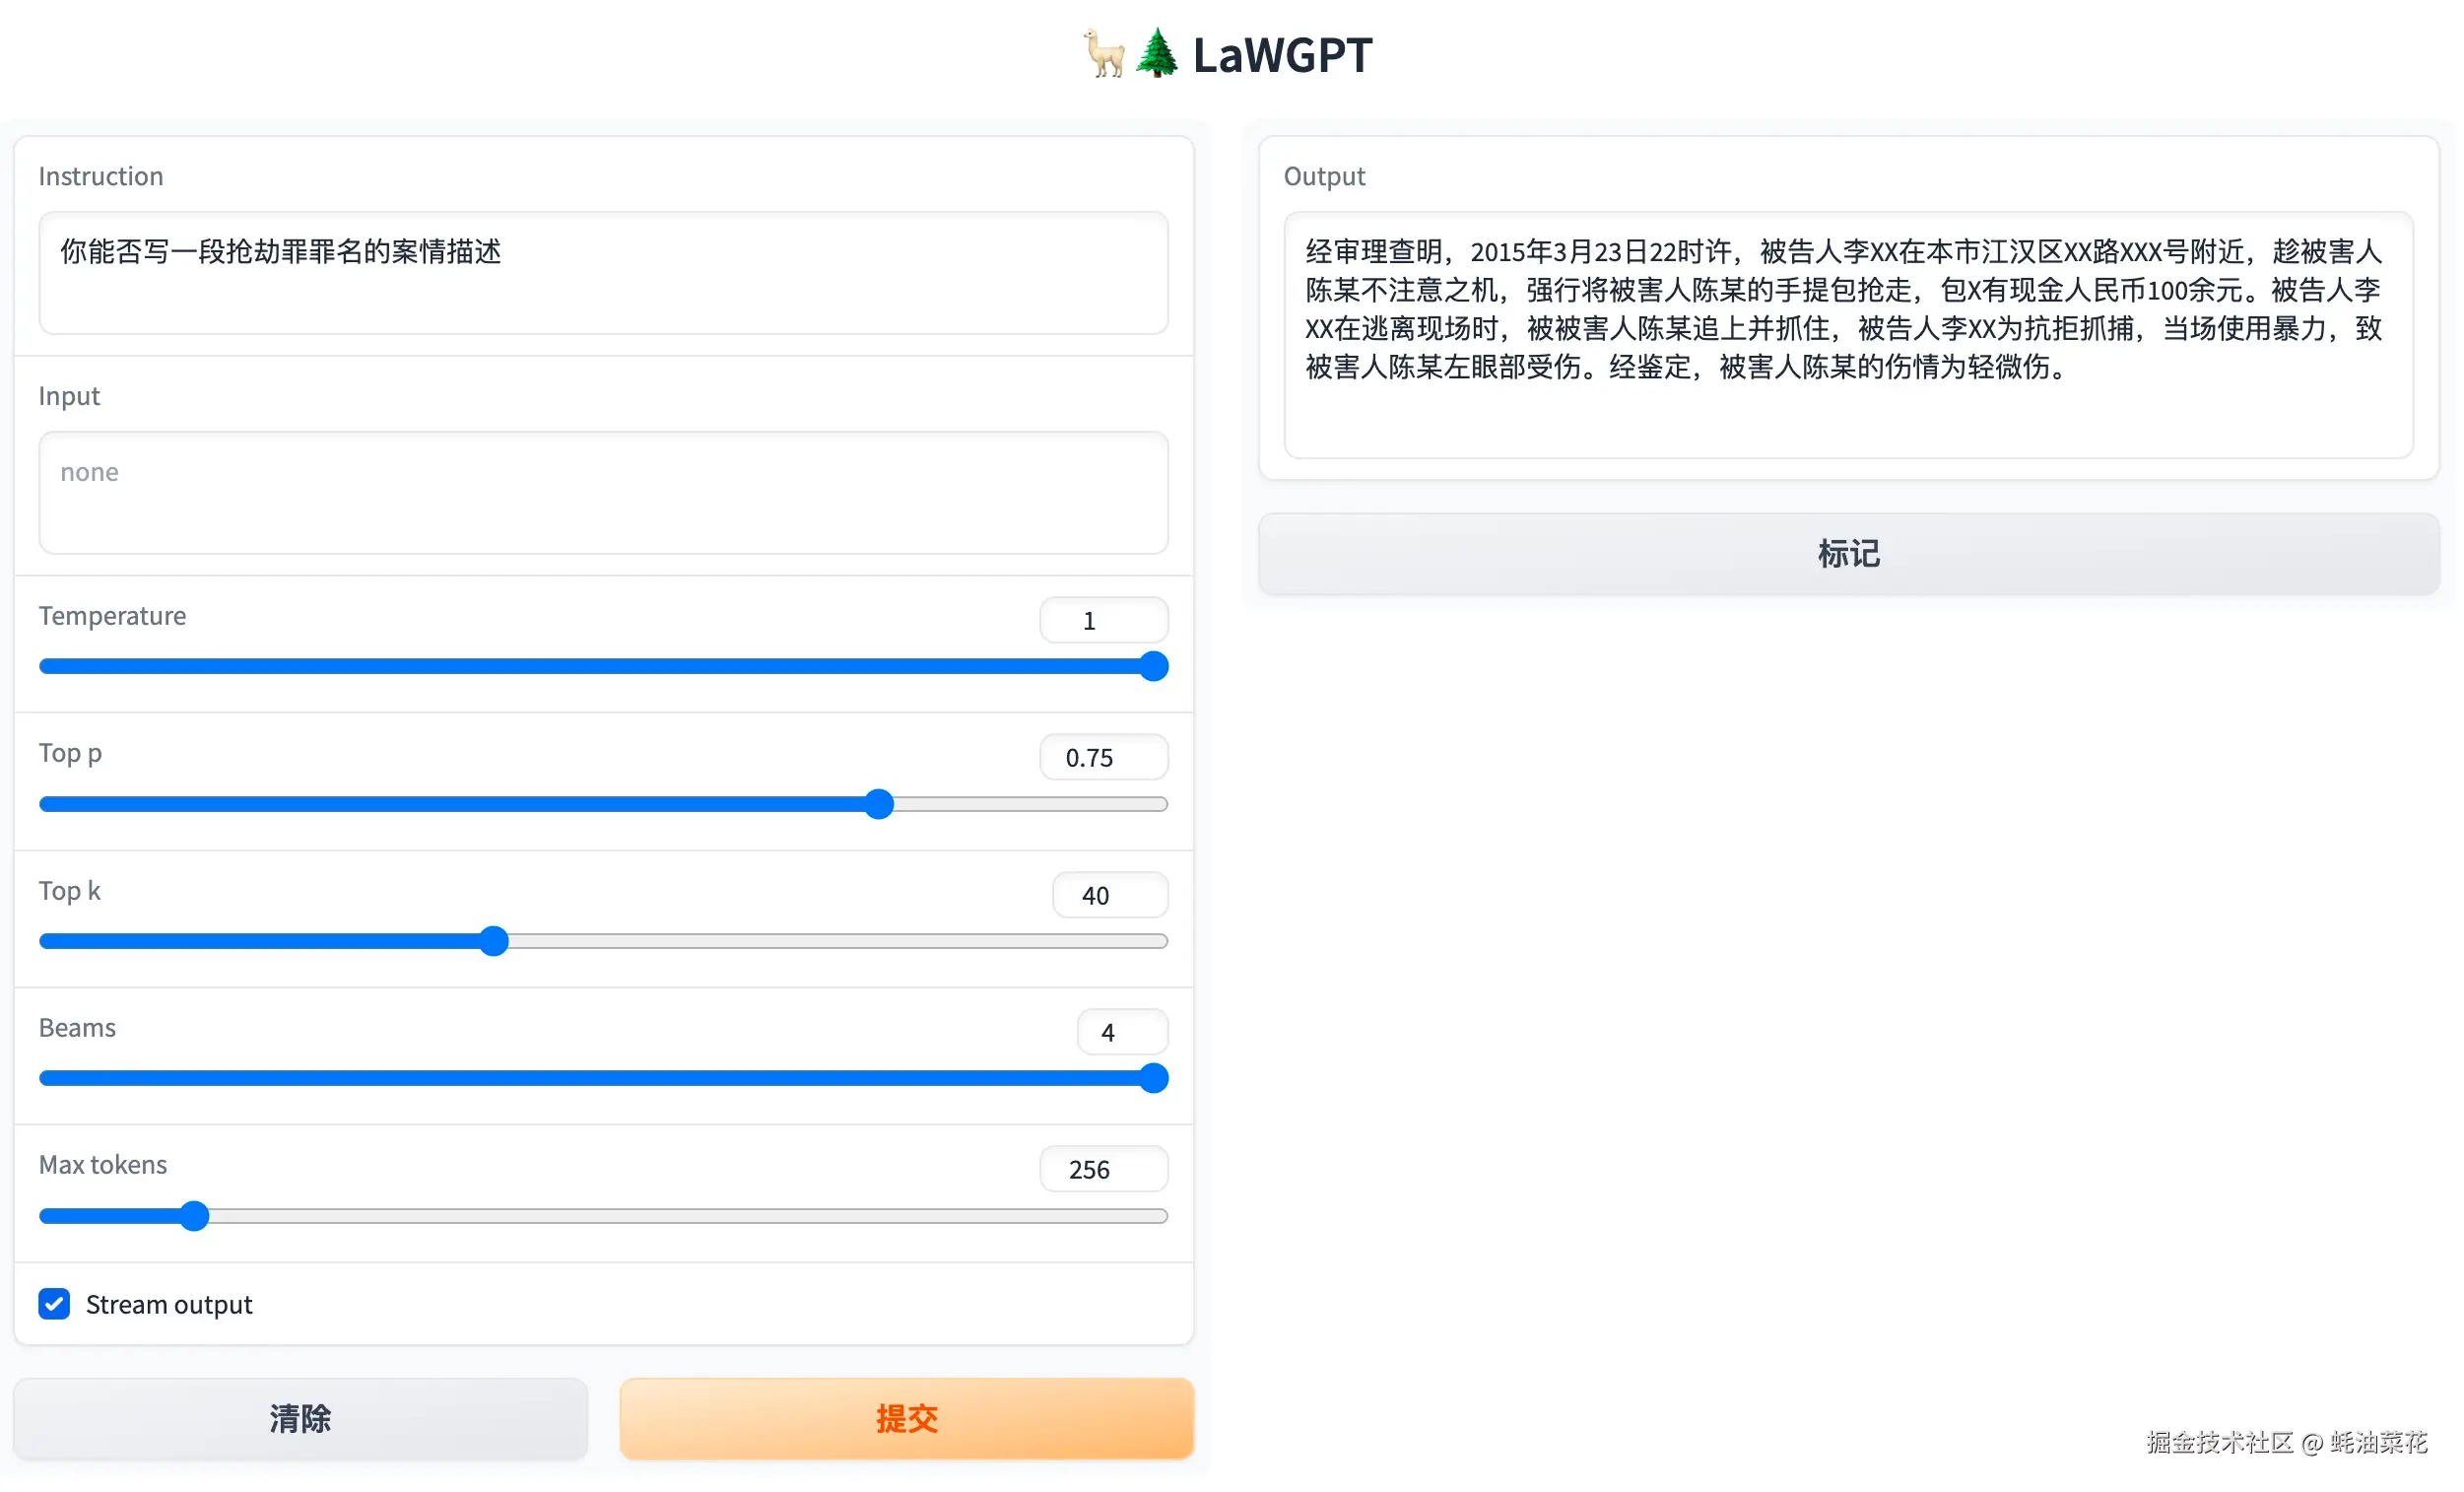Screen dimensions: 2464x1492
Task: Click the Top p slider handle
Action: click(878, 804)
